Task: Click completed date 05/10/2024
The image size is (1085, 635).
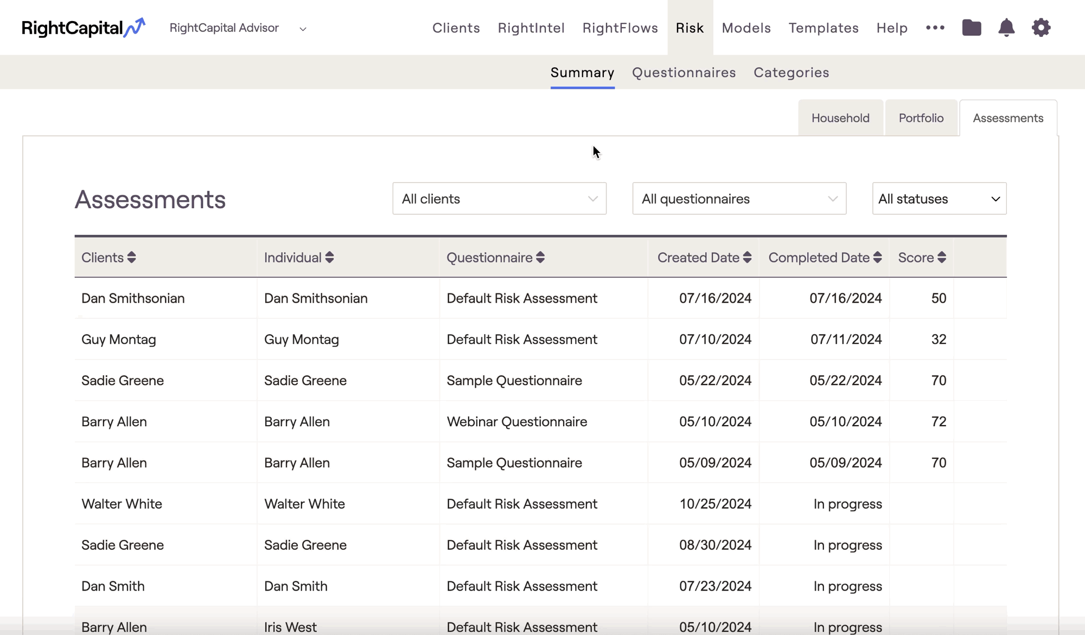Action: click(846, 421)
